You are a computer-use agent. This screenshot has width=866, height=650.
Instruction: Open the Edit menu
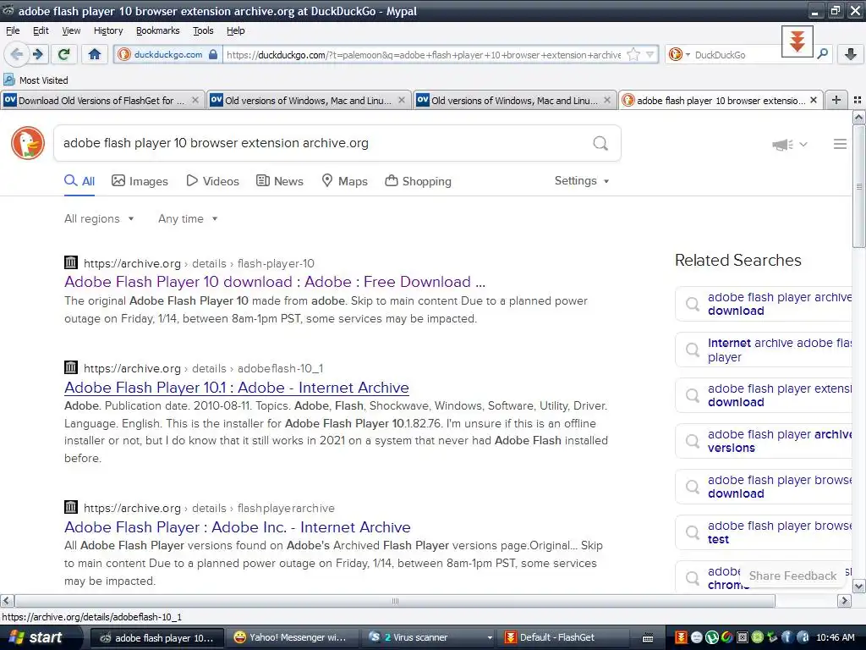(41, 30)
